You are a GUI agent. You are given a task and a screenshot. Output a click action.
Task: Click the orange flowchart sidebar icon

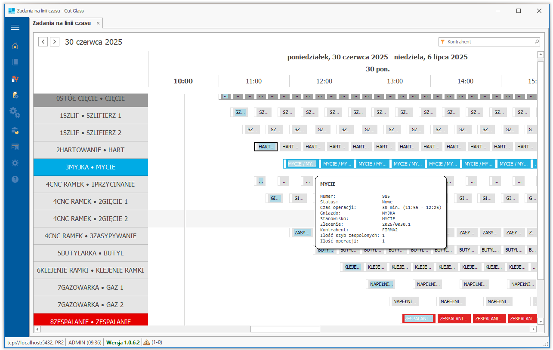coord(15,79)
